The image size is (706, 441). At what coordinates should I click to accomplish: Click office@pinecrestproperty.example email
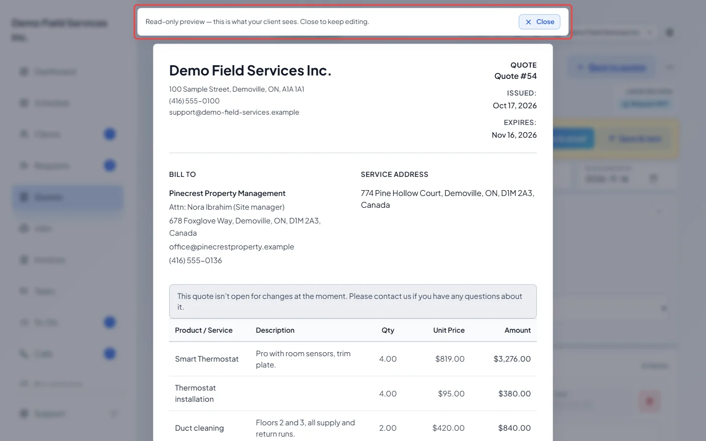[231, 247]
